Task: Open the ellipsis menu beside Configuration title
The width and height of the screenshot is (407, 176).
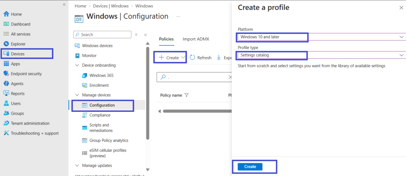Action: 178,16
